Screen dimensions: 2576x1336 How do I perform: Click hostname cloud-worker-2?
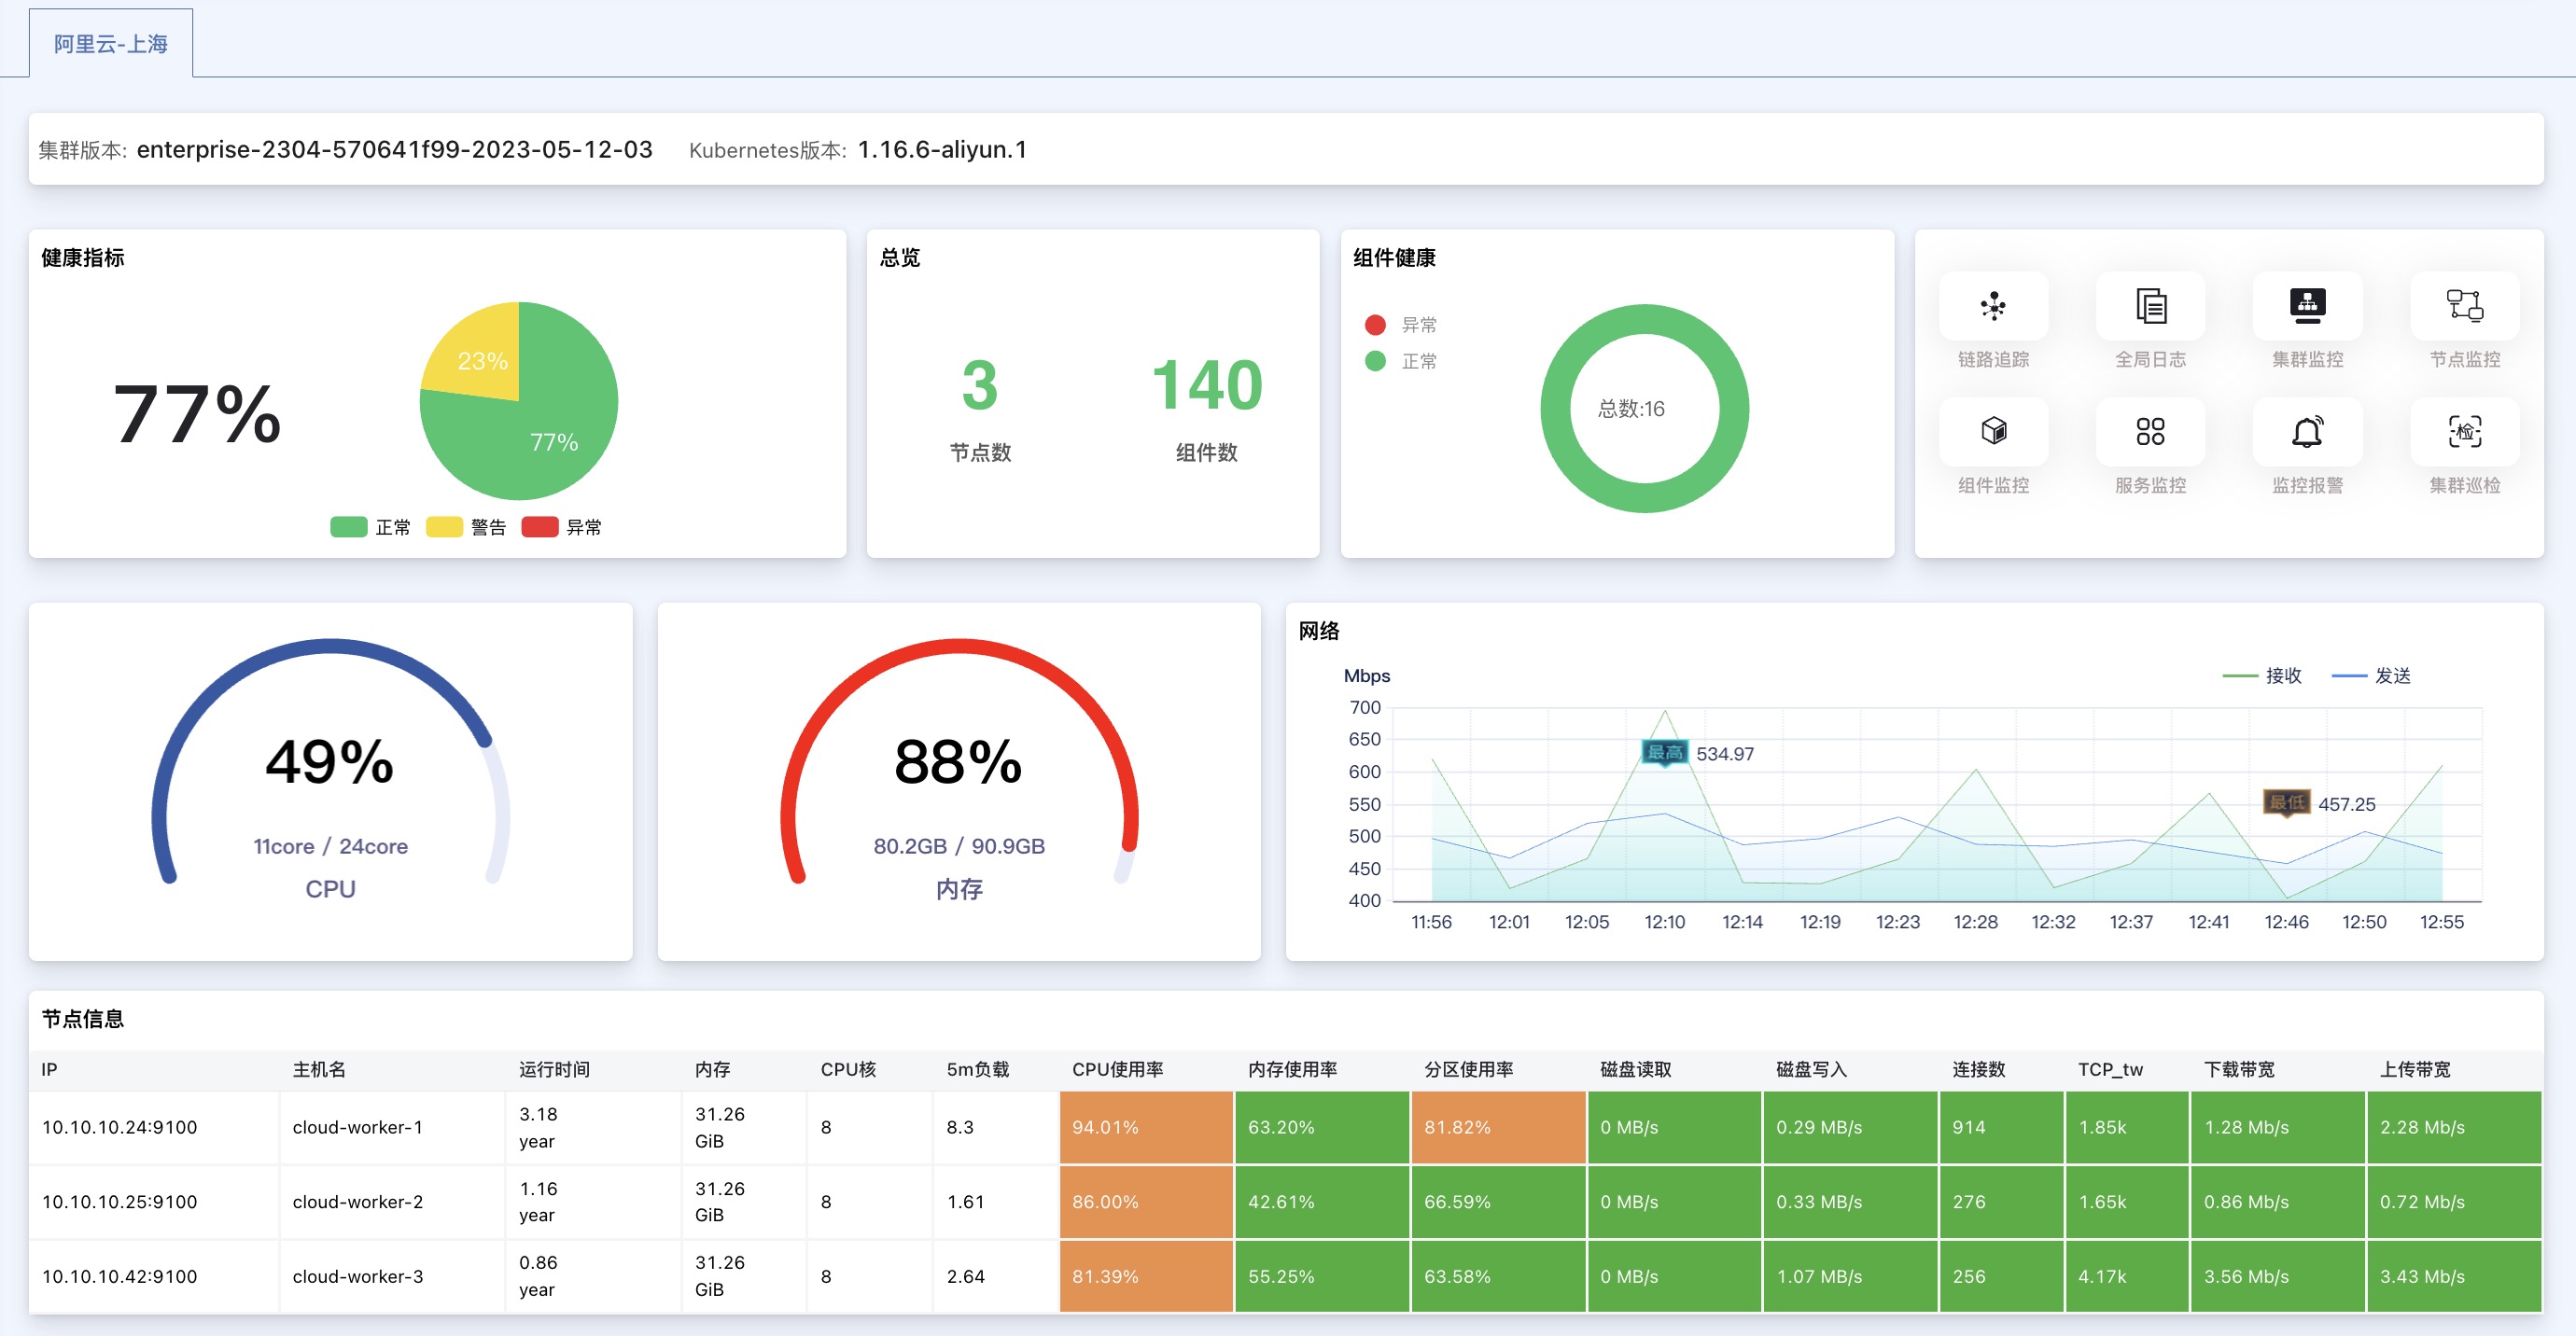(357, 1201)
